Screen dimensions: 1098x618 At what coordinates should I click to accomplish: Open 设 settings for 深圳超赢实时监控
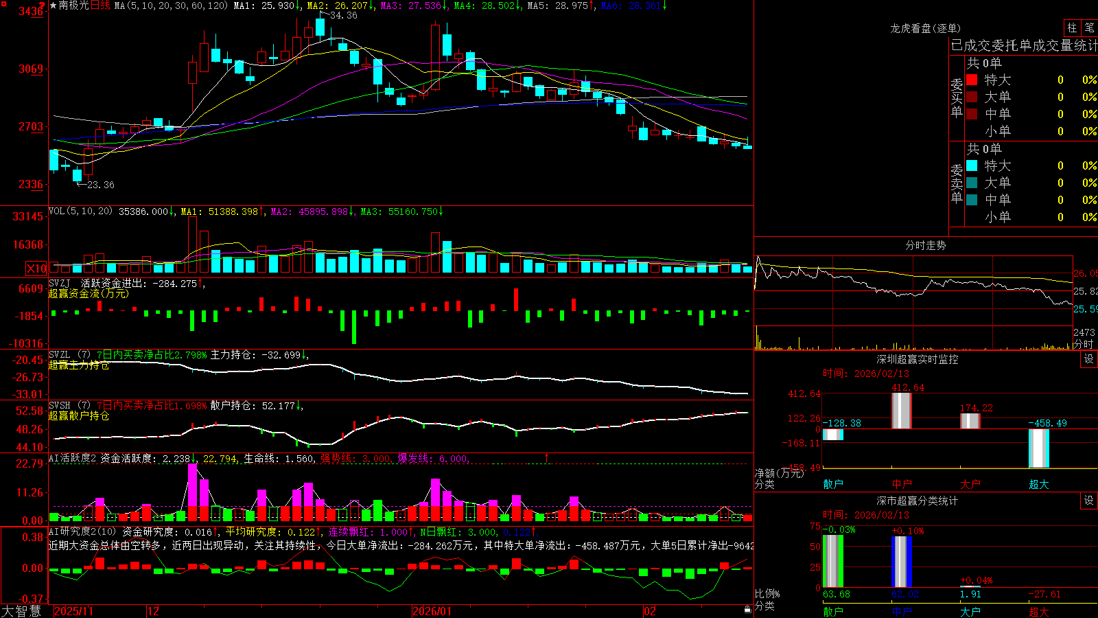(x=1089, y=359)
